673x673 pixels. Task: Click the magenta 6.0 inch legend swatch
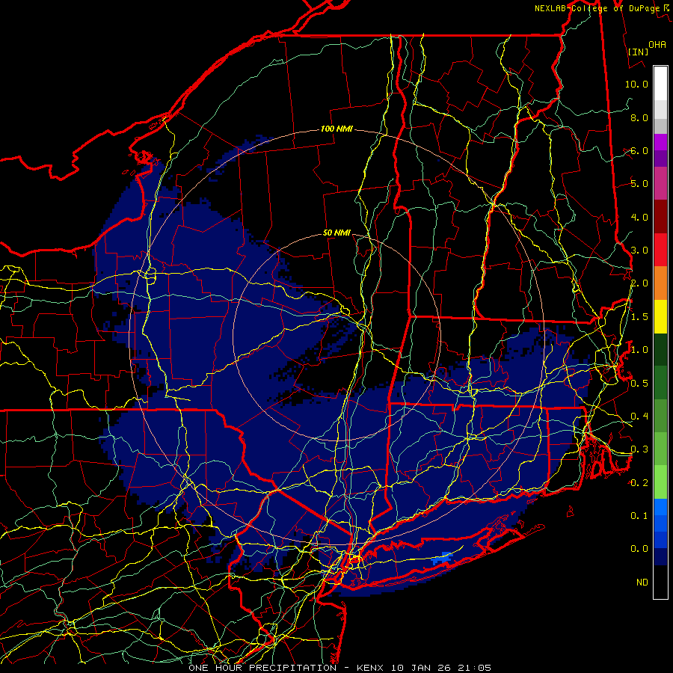point(660,142)
